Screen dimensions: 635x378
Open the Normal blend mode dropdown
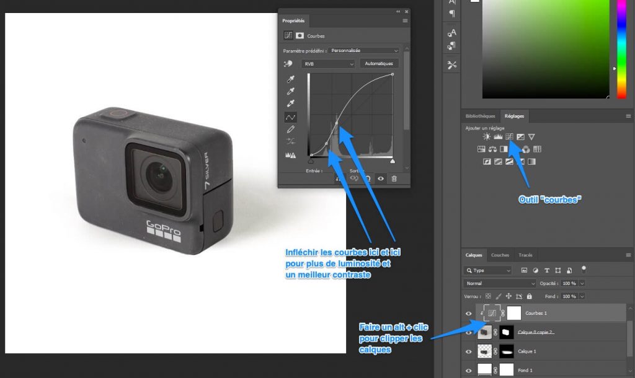(x=500, y=283)
